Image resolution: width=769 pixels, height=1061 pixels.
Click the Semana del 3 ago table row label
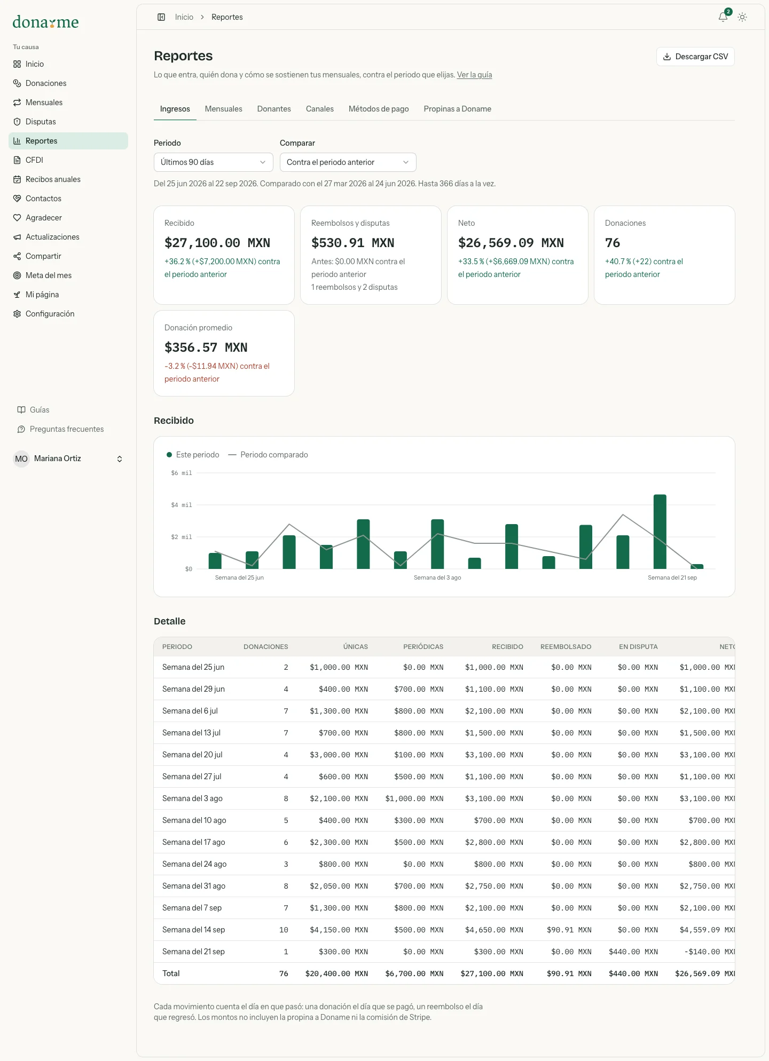[192, 798]
